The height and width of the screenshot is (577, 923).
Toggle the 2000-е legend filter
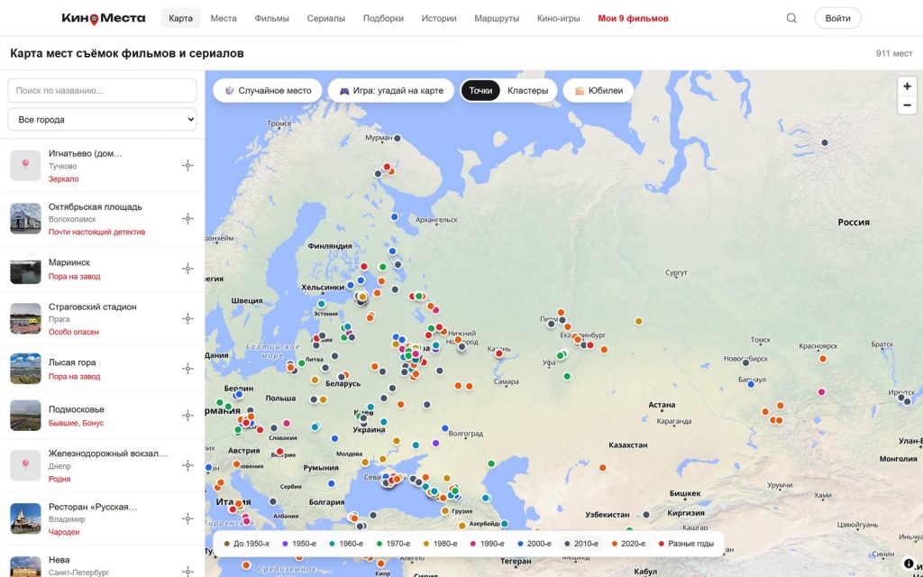[534, 544]
